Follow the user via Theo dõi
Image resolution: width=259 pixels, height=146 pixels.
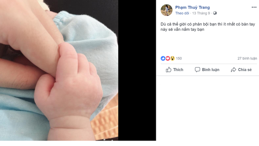click(x=182, y=13)
